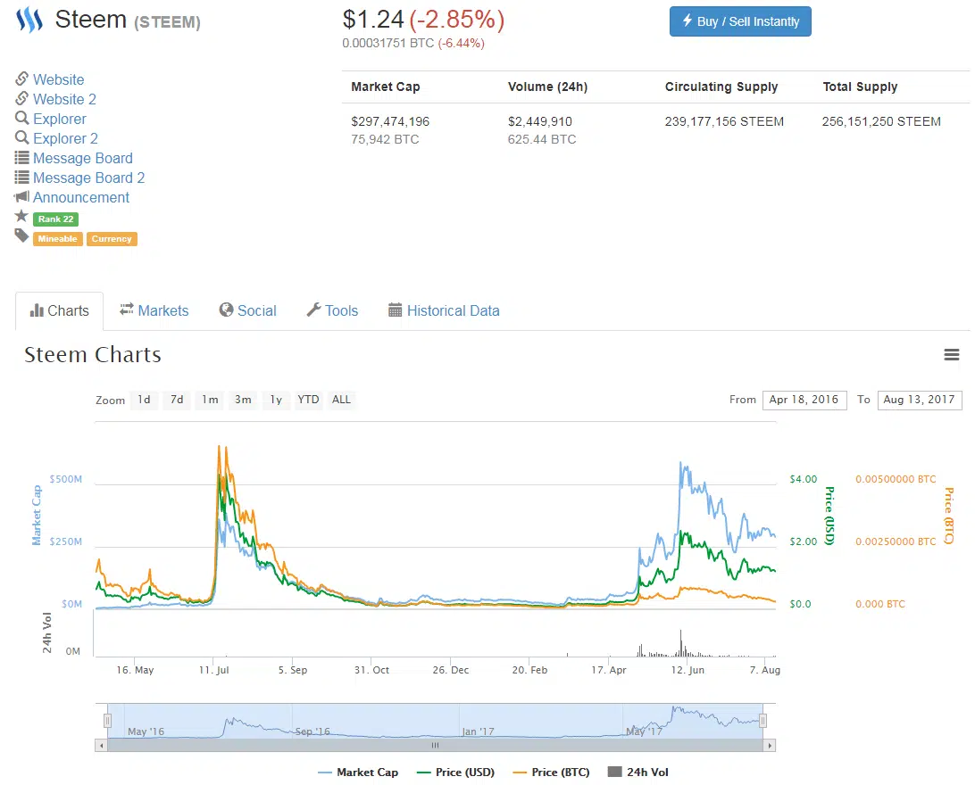Open the Markets tab
This screenshot has height=785, width=975.
[x=154, y=310]
